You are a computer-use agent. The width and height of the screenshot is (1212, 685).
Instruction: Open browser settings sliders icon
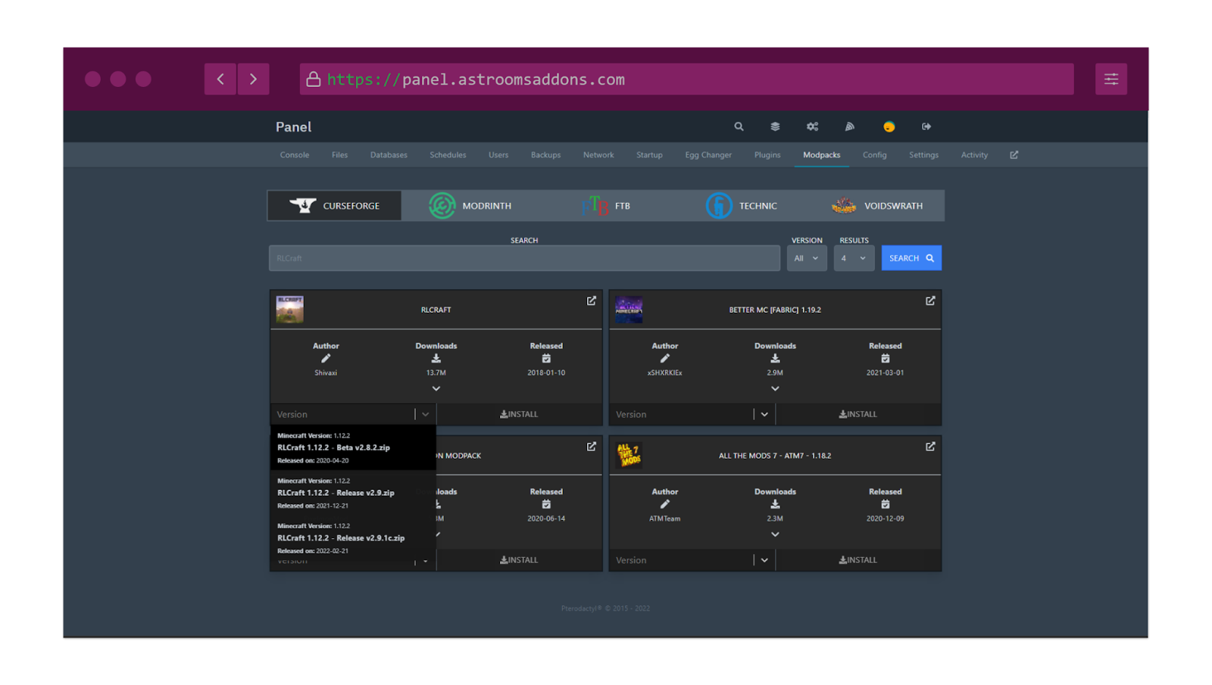click(x=1111, y=79)
